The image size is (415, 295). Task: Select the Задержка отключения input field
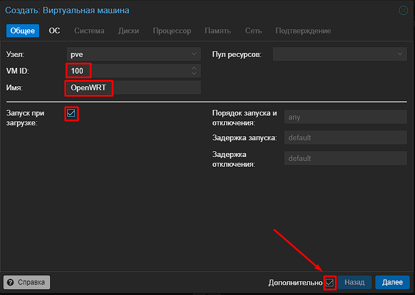point(345,158)
